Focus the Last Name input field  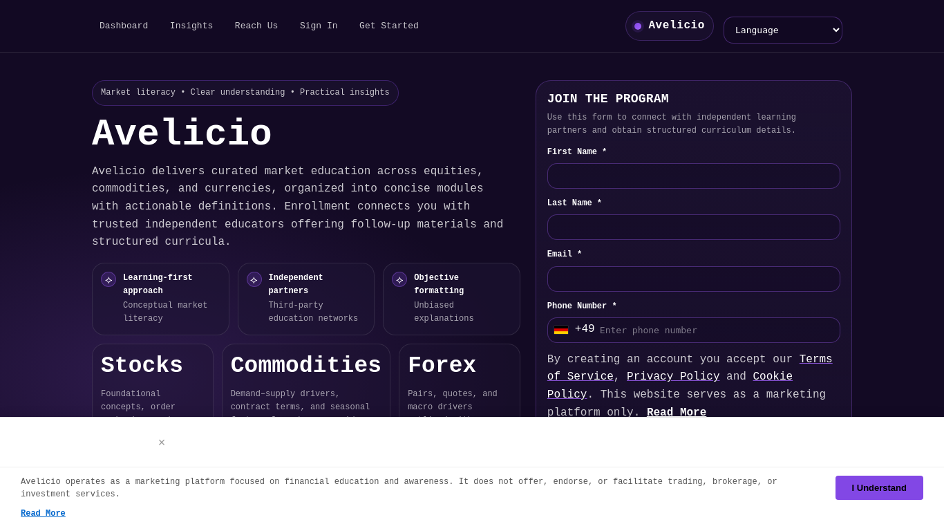point(694,227)
